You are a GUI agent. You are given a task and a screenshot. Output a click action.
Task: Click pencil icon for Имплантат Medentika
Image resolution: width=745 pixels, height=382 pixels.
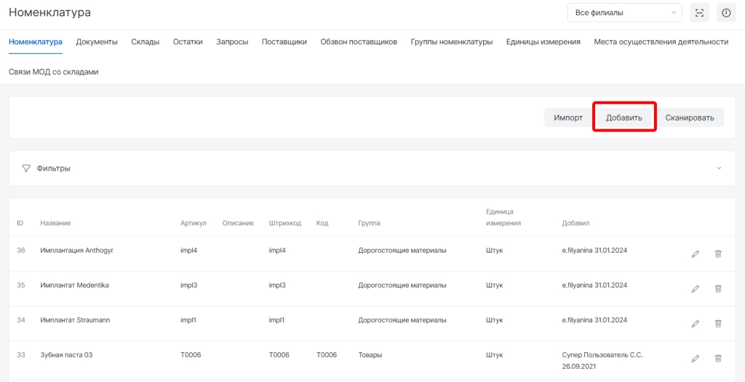(x=695, y=288)
